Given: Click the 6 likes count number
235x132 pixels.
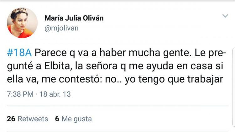Looking at the screenshot, I should (x=57, y=119).
